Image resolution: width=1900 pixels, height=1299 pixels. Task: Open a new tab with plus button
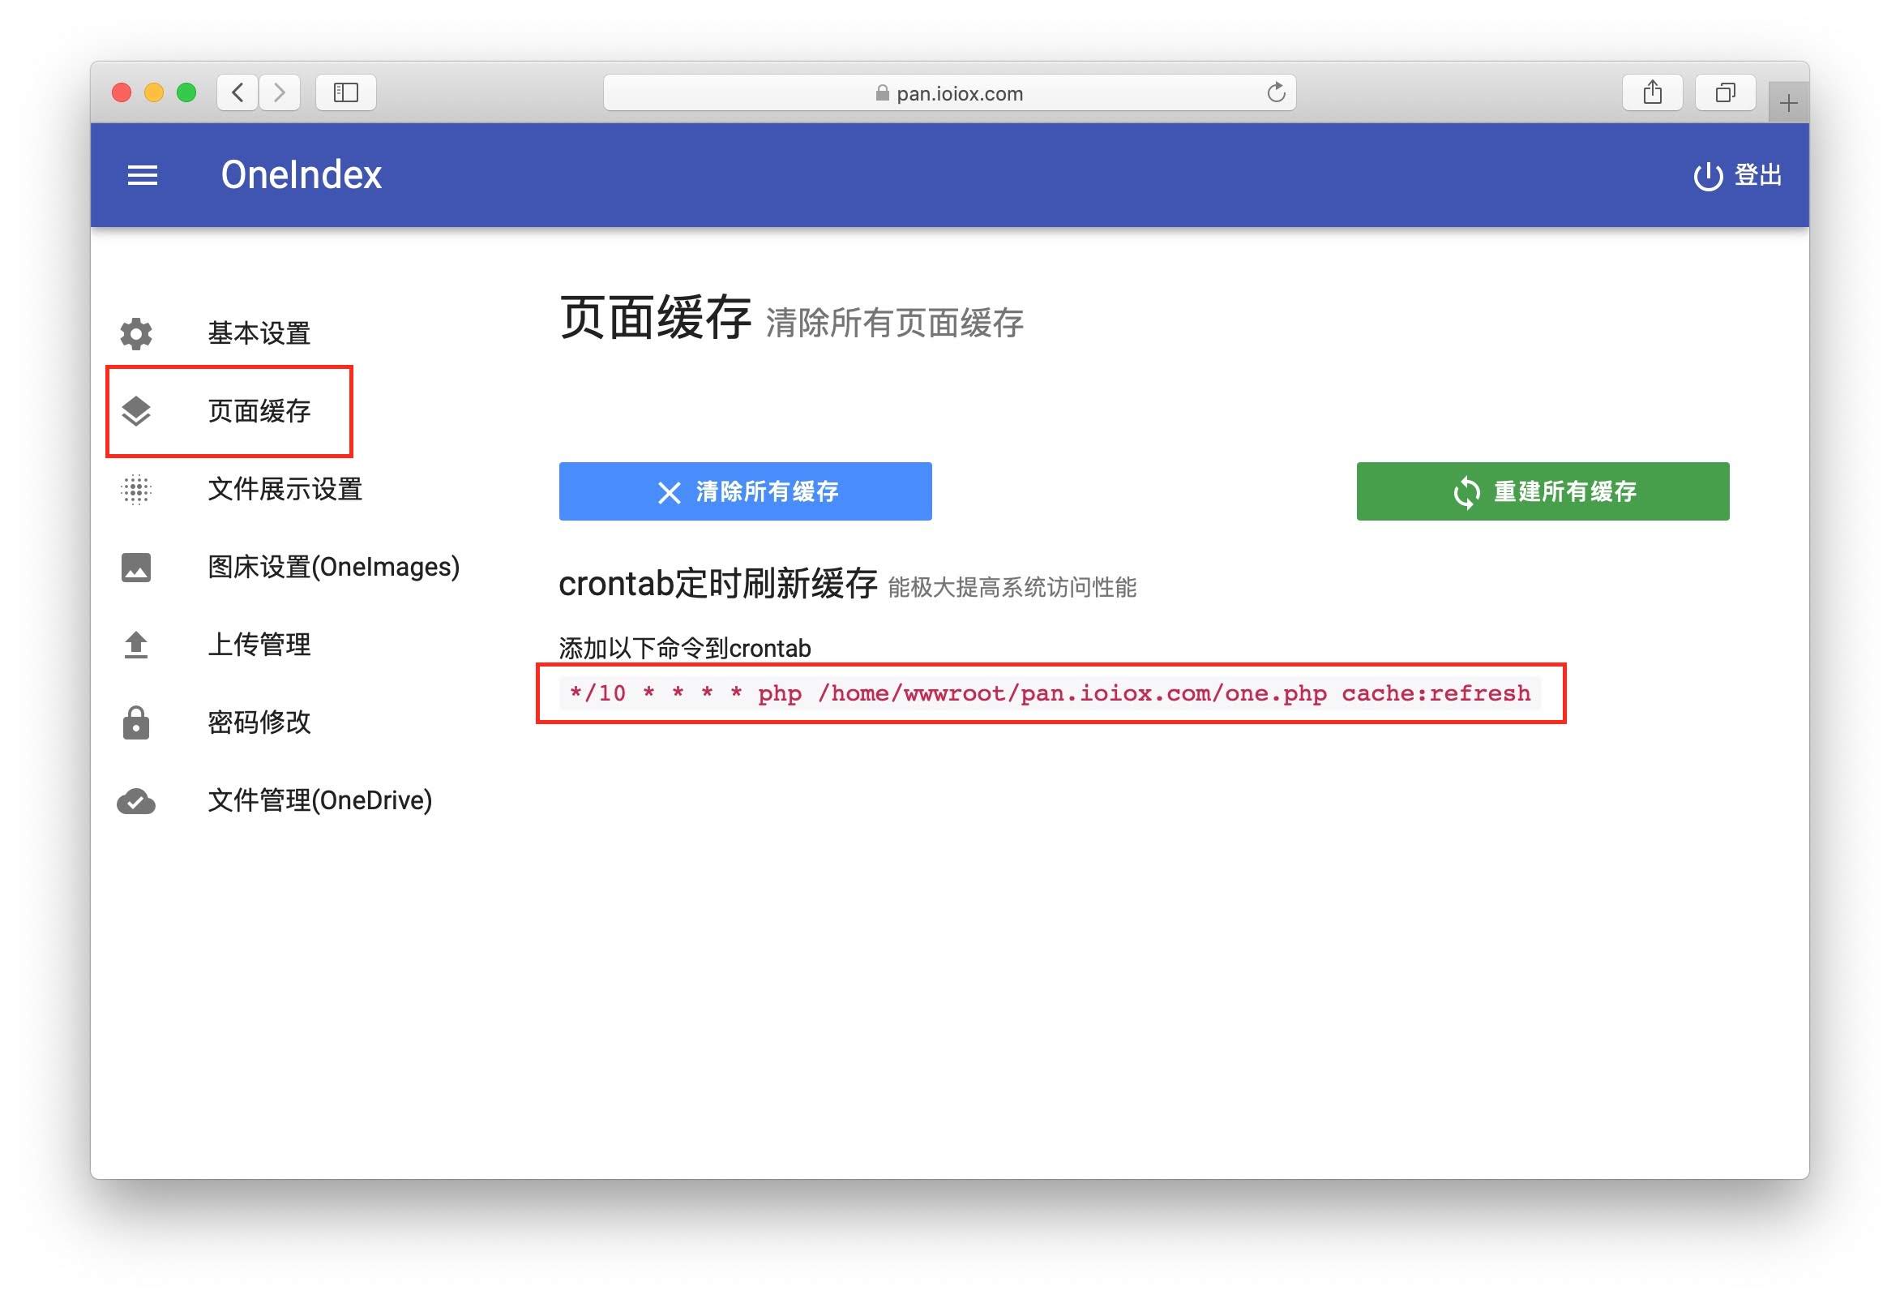click(x=1788, y=103)
